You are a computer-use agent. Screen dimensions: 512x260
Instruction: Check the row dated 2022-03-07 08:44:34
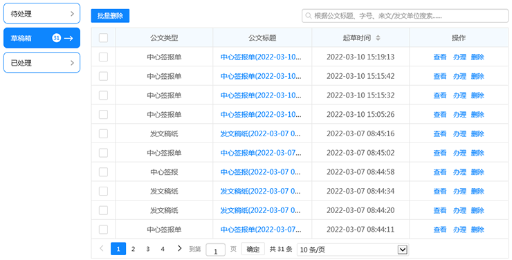point(103,191)
